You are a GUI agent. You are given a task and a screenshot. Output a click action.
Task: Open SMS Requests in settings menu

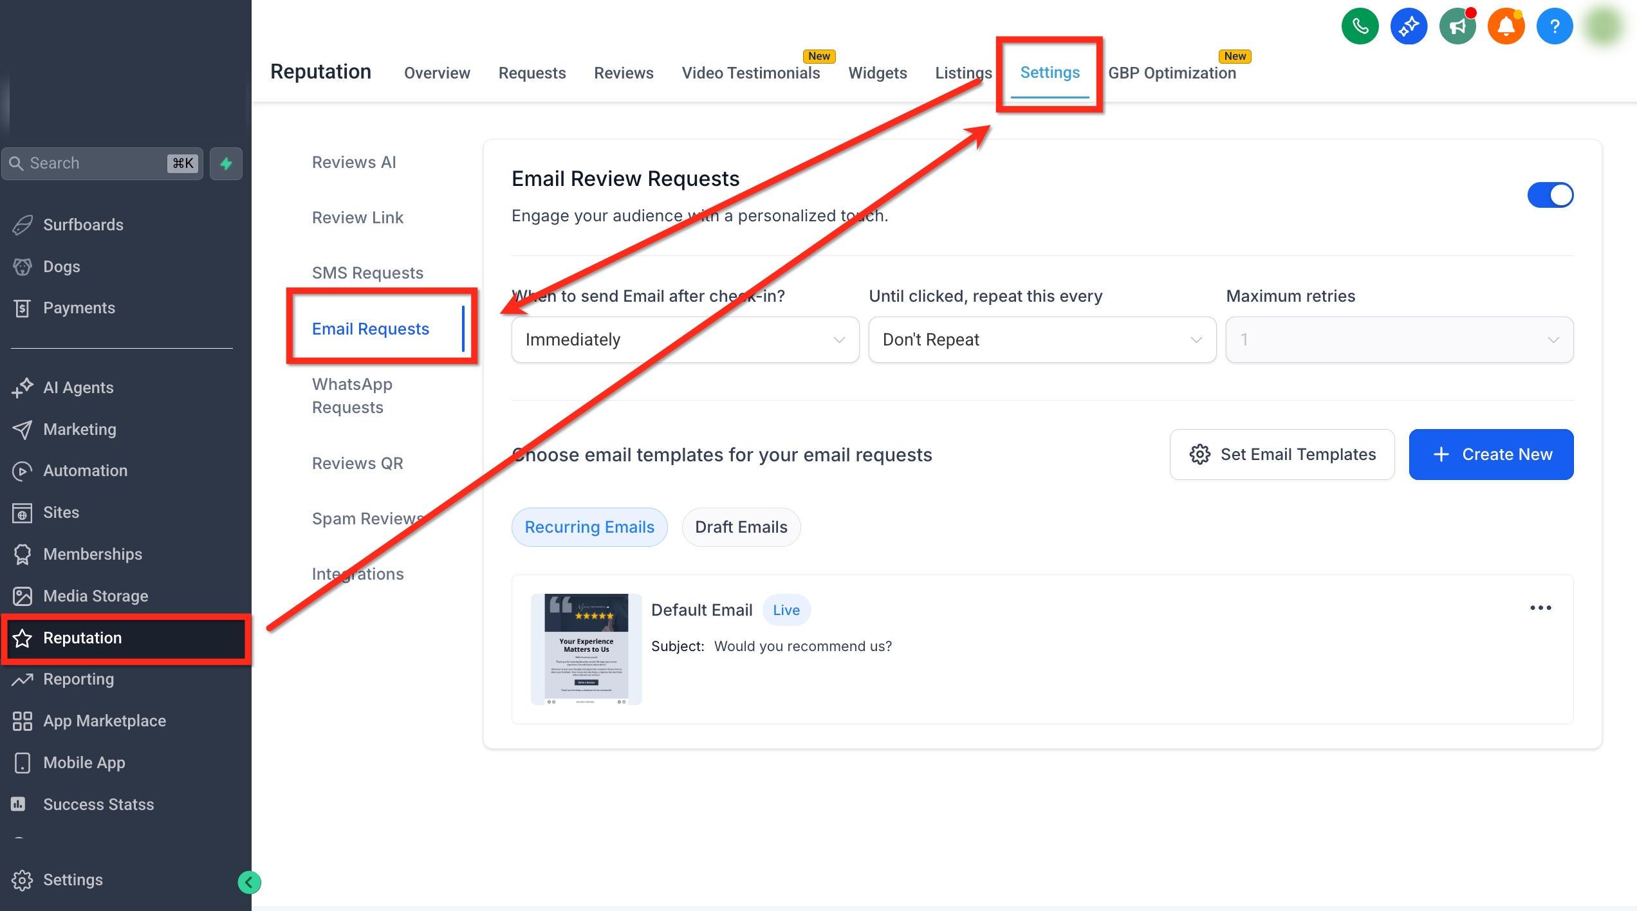pos(367,273)
